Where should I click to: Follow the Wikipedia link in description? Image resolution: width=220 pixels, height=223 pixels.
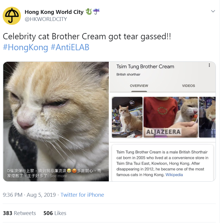coord(174,175)
